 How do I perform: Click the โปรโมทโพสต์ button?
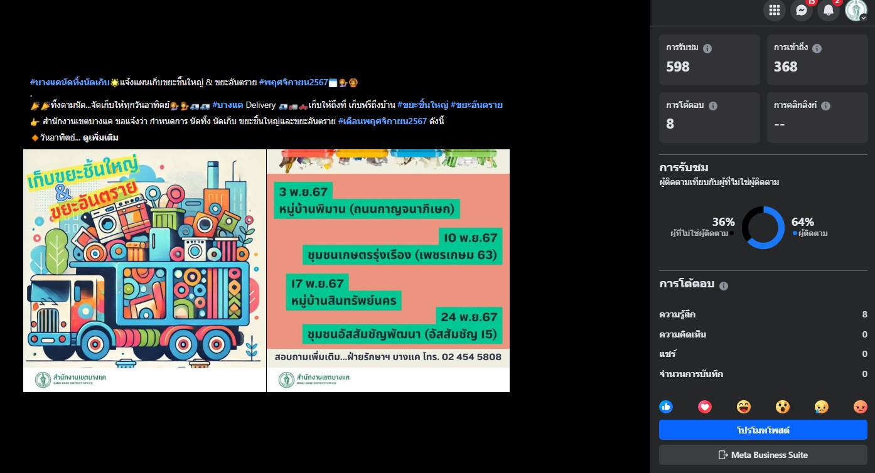coord(763,430)
